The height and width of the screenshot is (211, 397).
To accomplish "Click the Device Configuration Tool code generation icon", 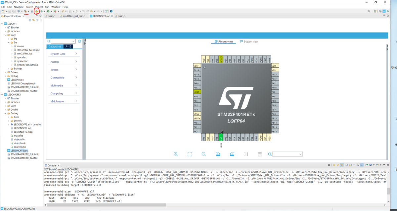I will coord(37,11).
